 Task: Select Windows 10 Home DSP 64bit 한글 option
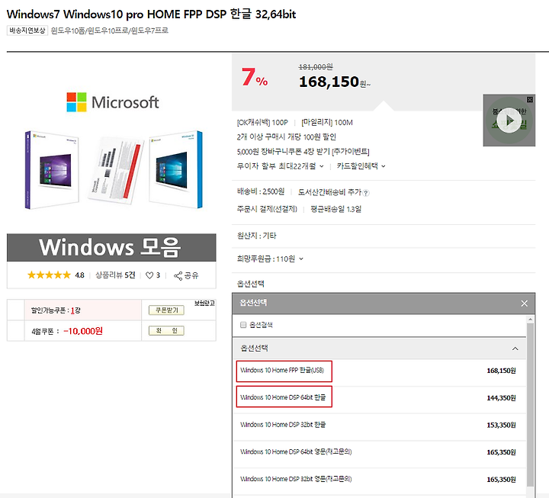pos(380,398)
